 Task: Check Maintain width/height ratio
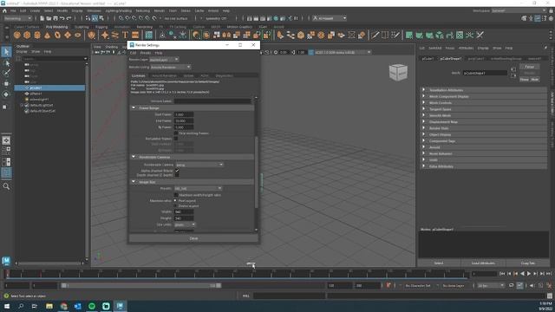pyautogui.click(x=176, y=195)
